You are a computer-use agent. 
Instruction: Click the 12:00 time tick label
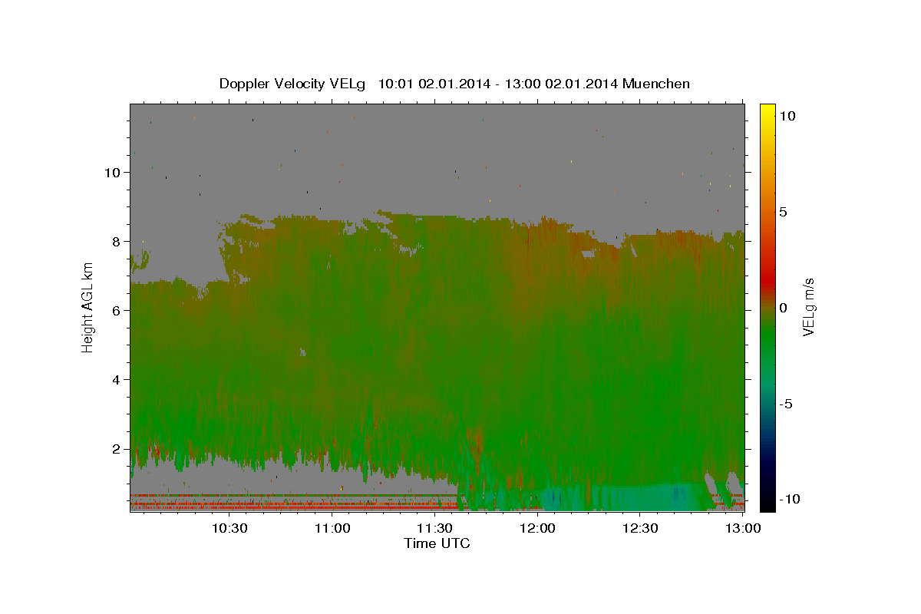coord(537,528)
